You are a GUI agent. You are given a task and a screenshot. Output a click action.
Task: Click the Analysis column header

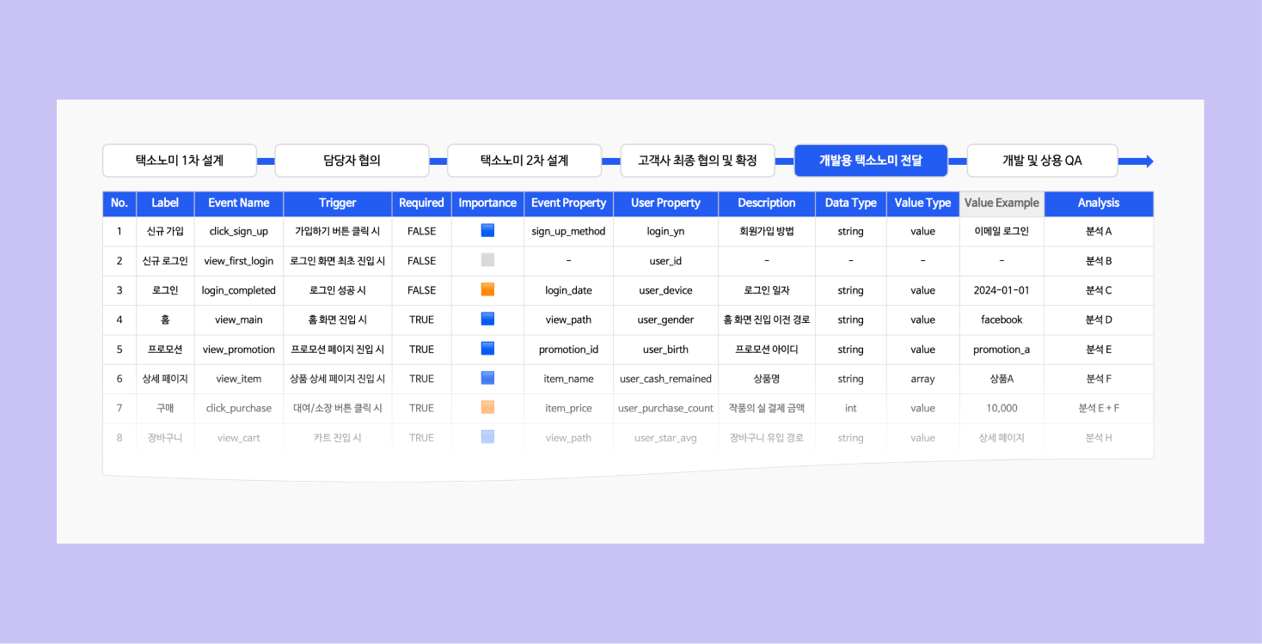[1099, 204]
